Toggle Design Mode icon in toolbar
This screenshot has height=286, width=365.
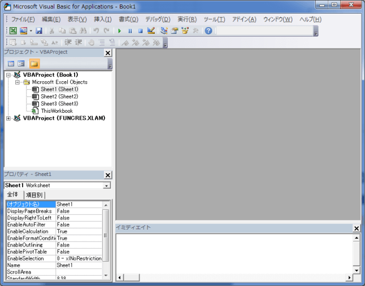point(151,30)
